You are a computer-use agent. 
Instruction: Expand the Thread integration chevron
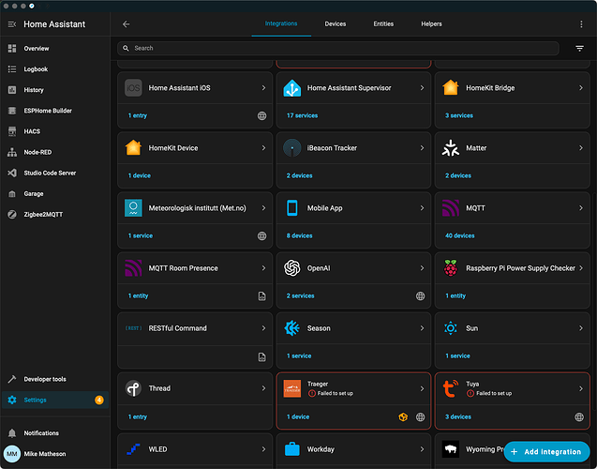tap(264, 388)
